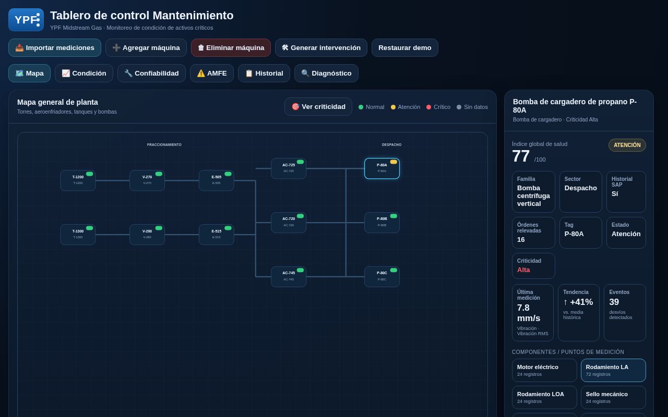Click Restaurar demo button
The height and width of the screenshot is (417, 668).
[405, 47]
